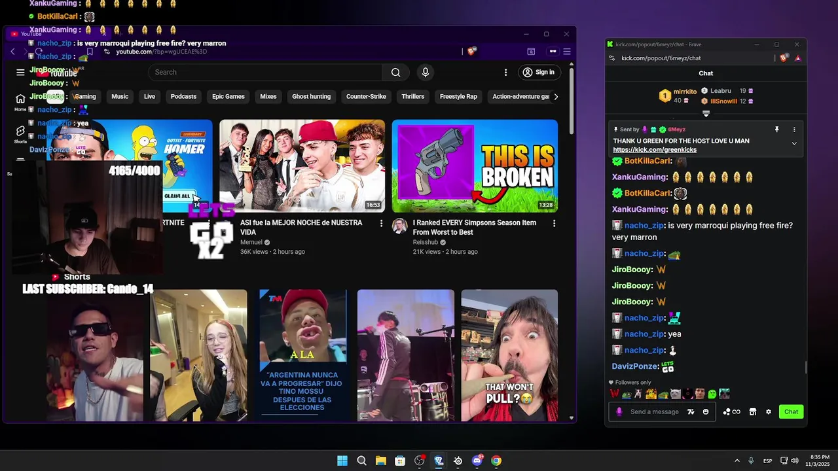Expand the pinned message with its chevron

[794, 143]
